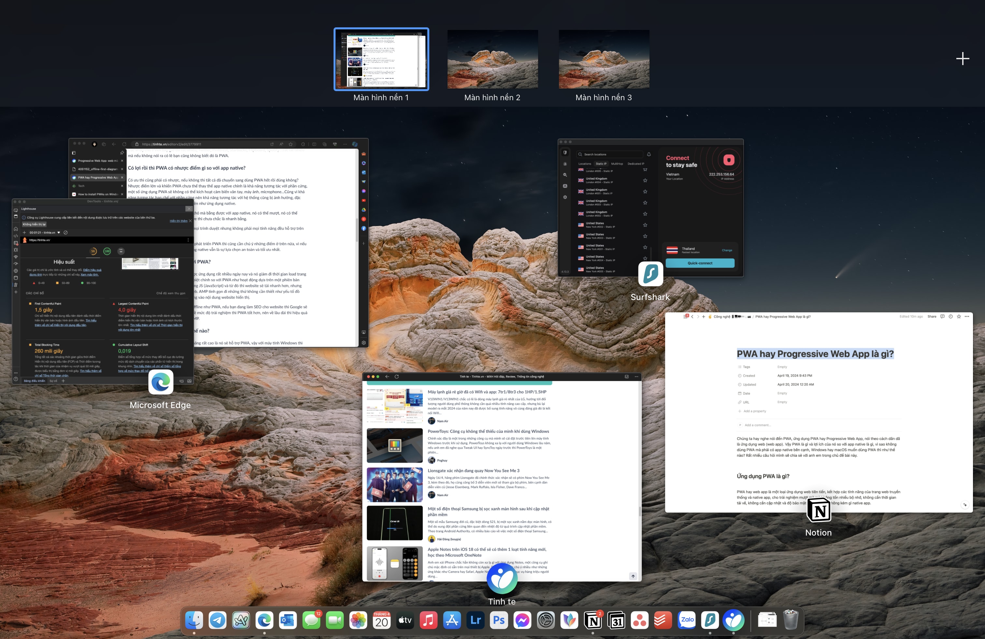Image resolution: width=985 pixels, height=639 pixels.
Task: Open Telegram from the Dock
Action: click(x=217, y=620)
